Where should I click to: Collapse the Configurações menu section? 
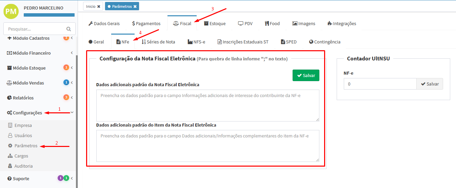pos(27,113)
